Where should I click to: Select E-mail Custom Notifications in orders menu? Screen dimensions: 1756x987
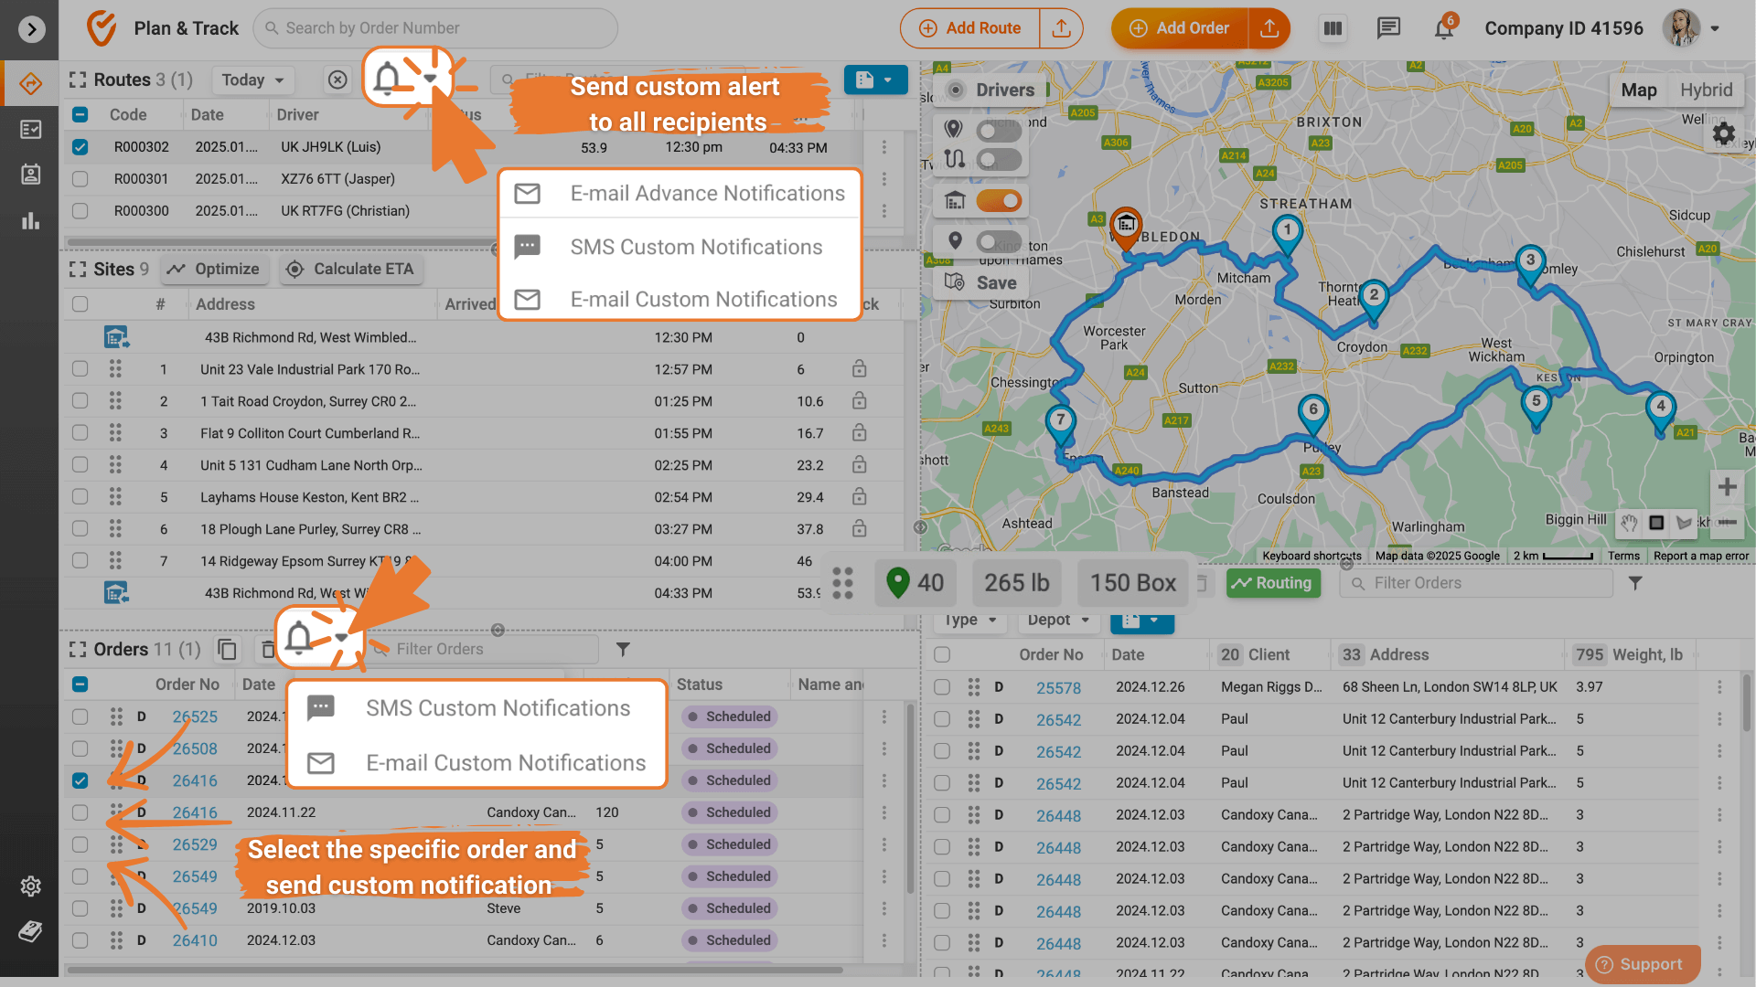click(476, 763)
